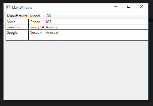Select the iOS cell

52,22
